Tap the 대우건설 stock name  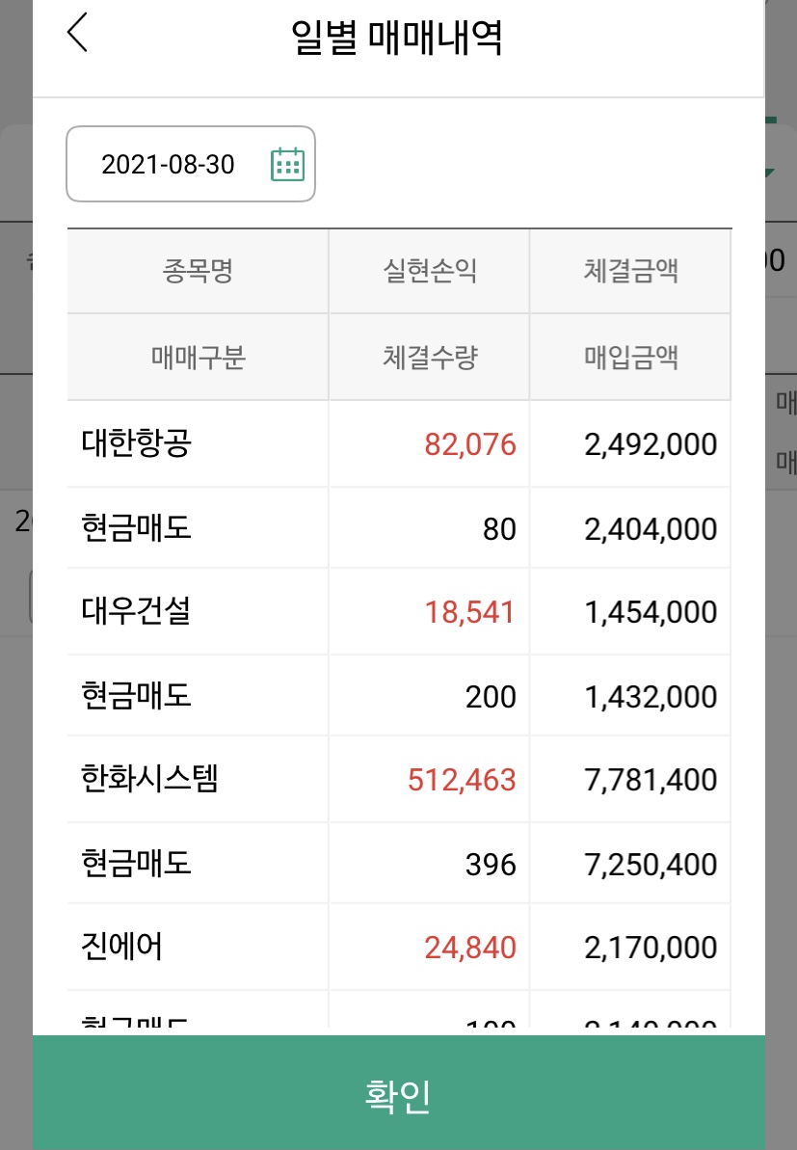(x=135, y=612)
